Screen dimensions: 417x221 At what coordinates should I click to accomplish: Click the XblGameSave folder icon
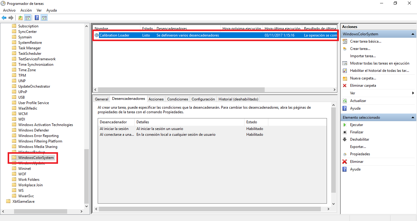[x=8, y=202]
